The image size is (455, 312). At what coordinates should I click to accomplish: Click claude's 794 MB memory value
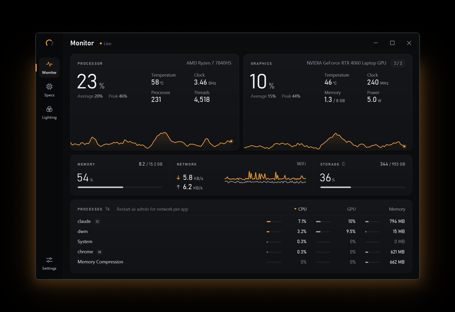coord(397,221)
